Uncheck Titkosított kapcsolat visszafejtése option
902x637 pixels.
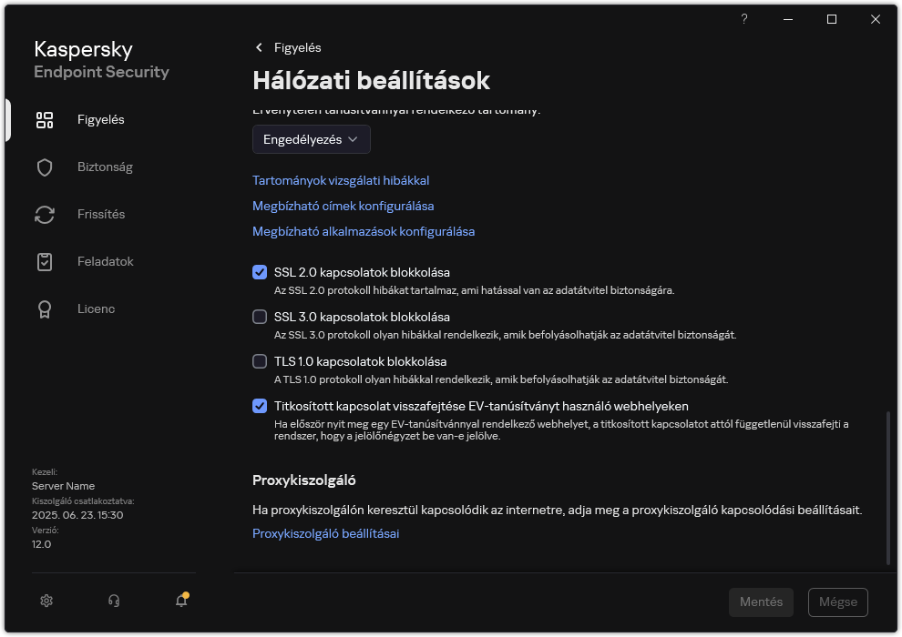[x=260, y=406]
